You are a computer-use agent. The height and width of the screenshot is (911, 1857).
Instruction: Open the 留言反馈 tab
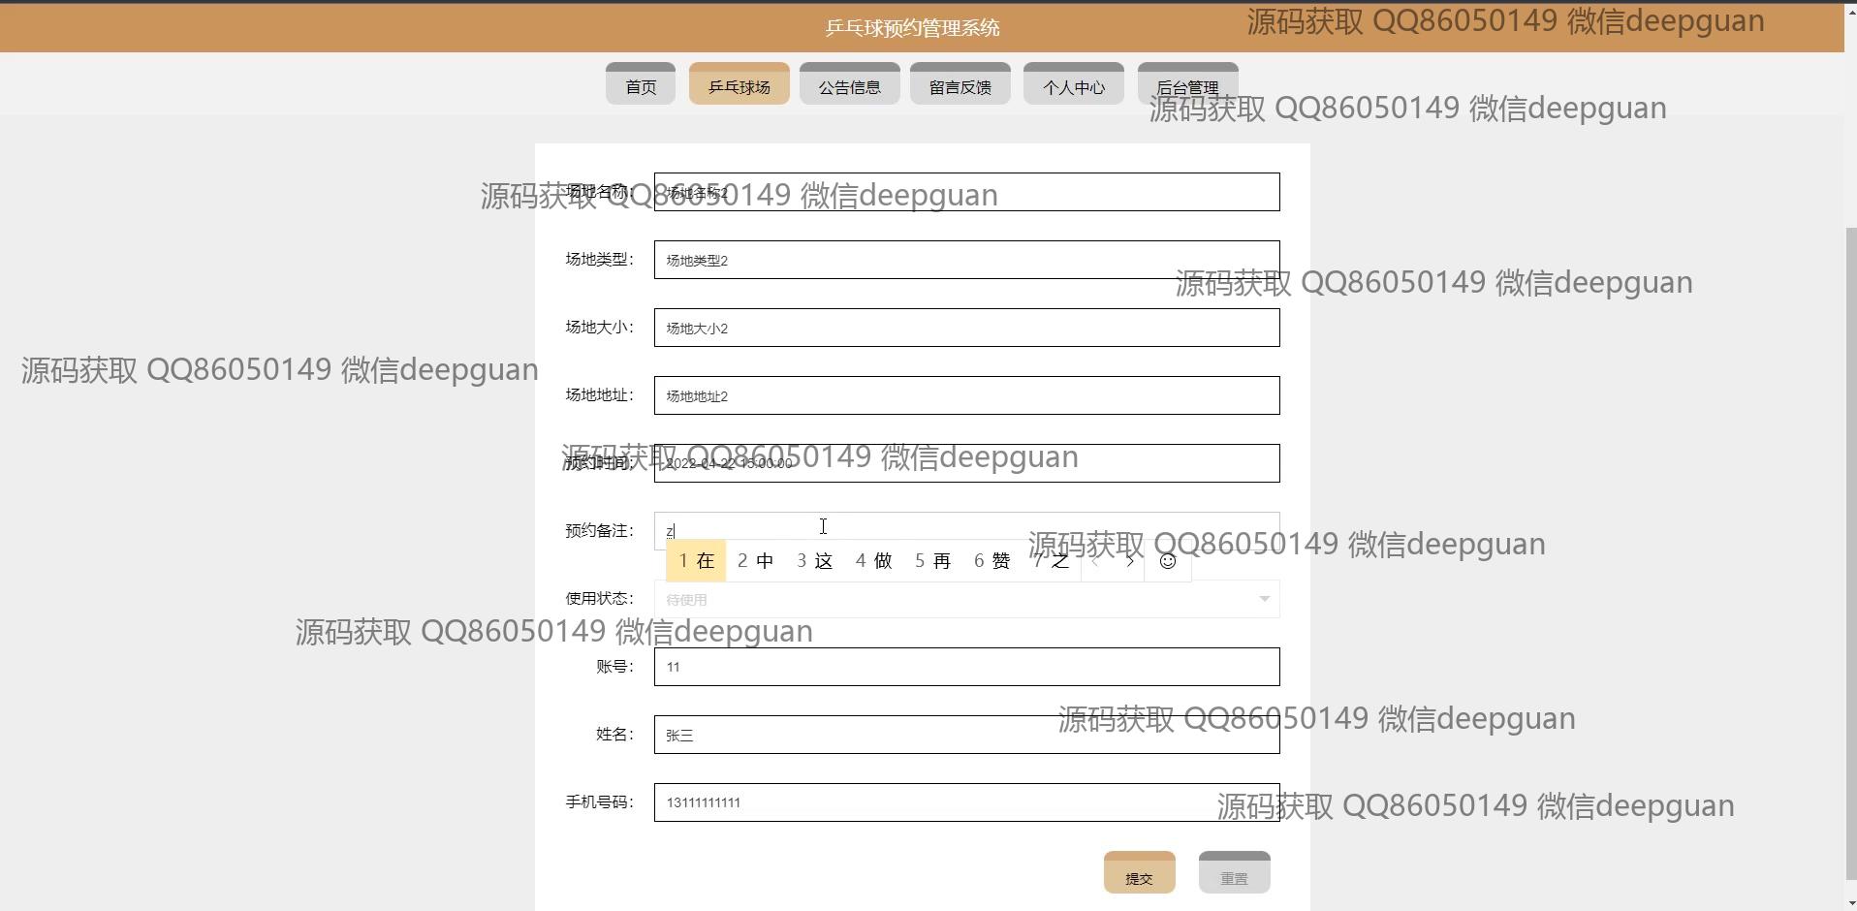[960, 85]
